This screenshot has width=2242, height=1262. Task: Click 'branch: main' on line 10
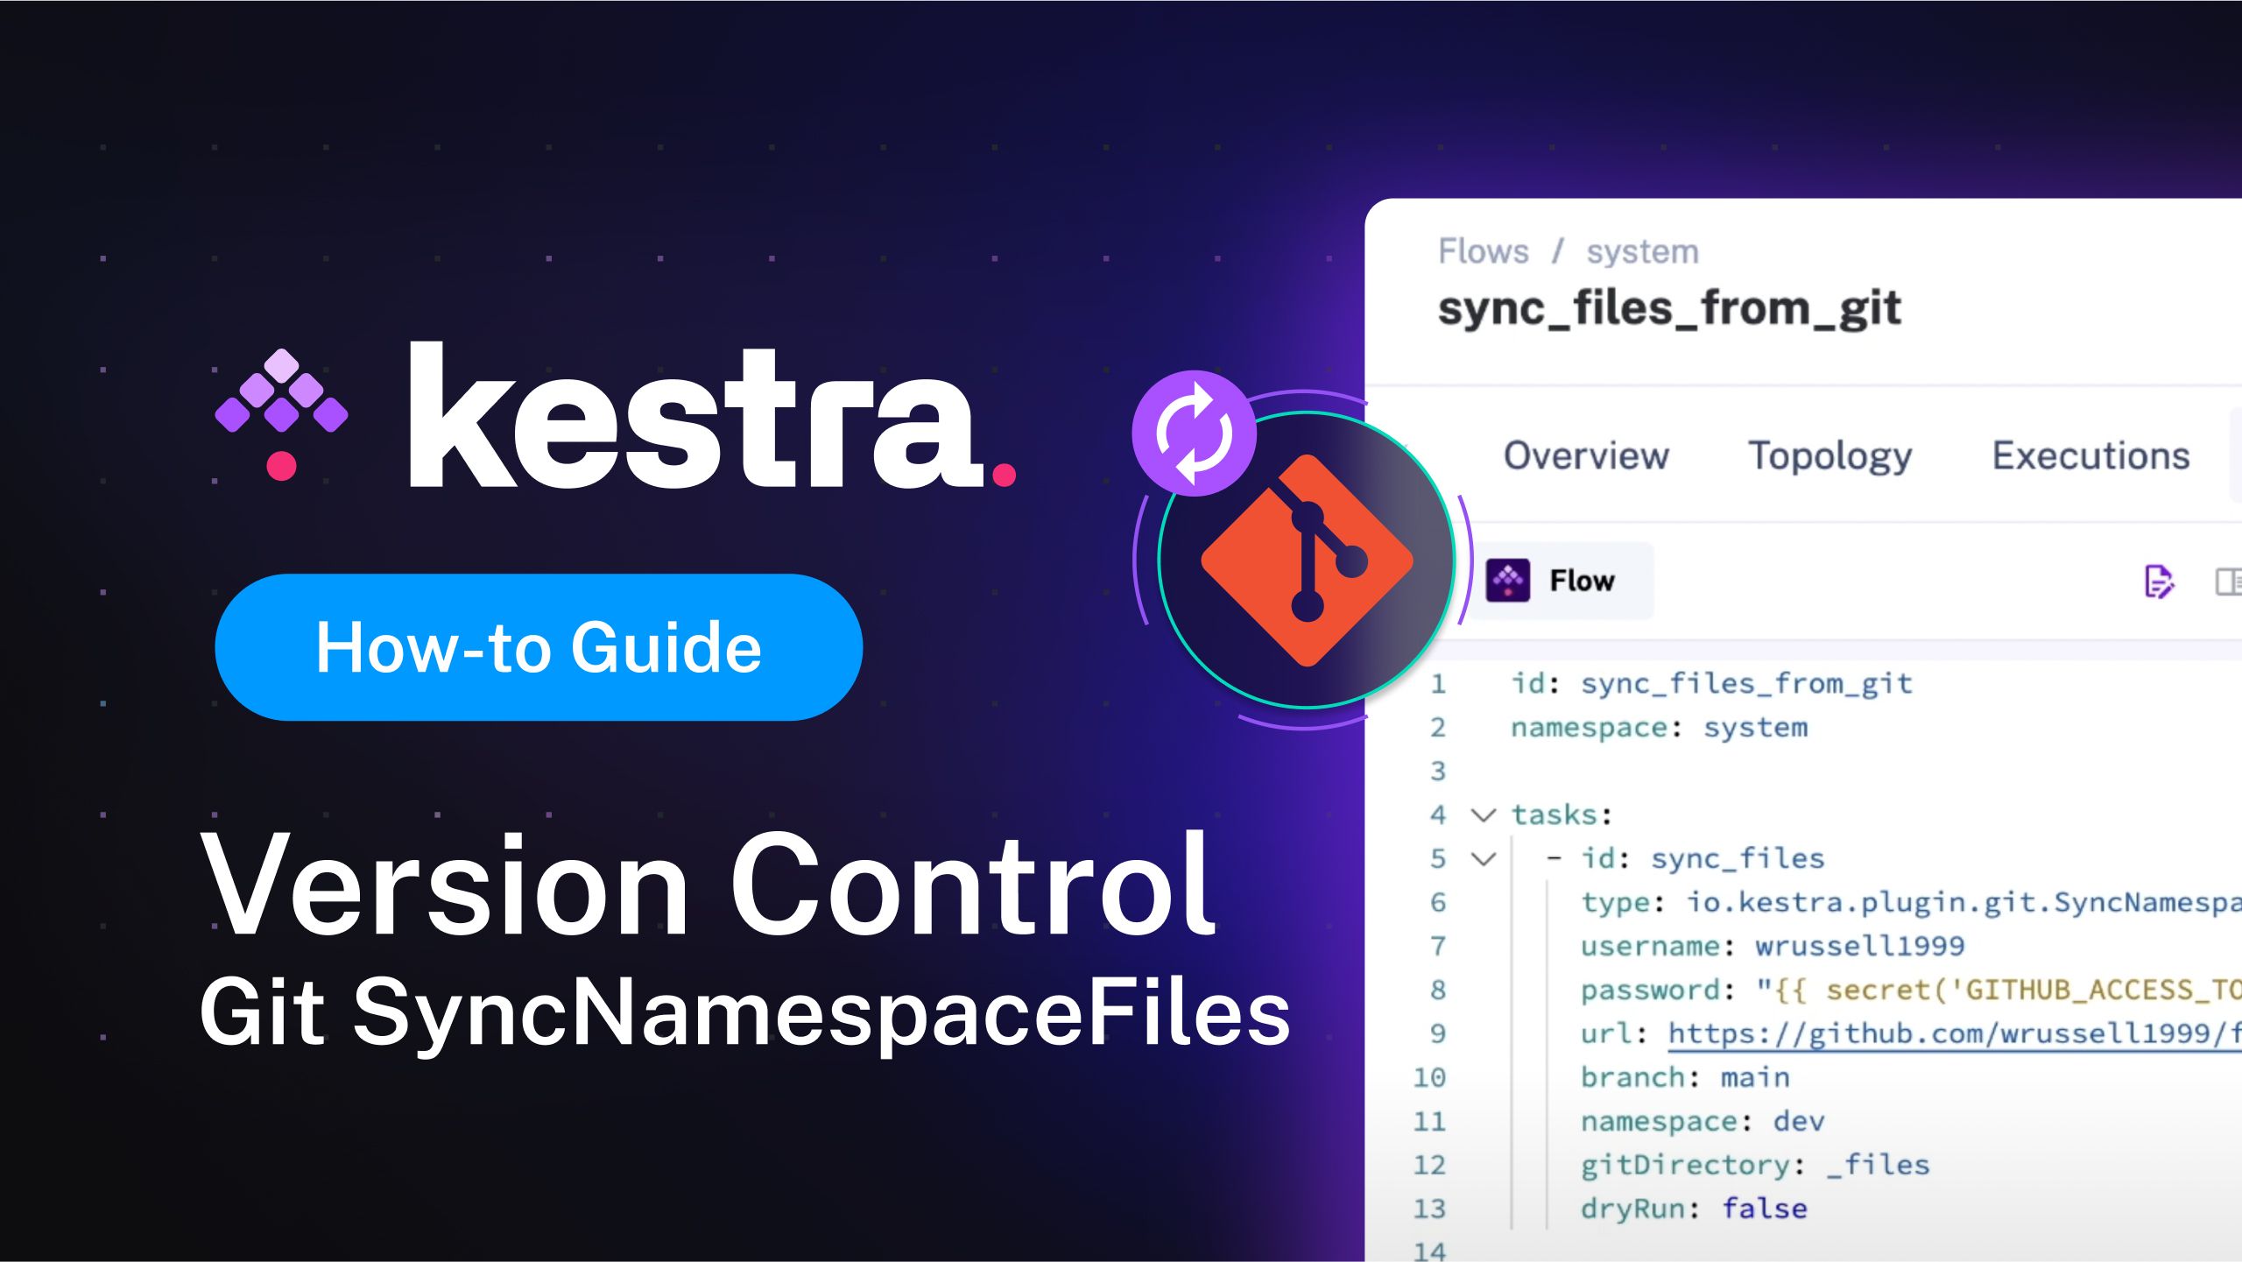point(1685,1077)
